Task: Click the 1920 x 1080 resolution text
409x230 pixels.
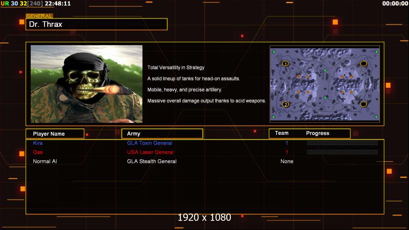Action: click(x=204, y=217)
